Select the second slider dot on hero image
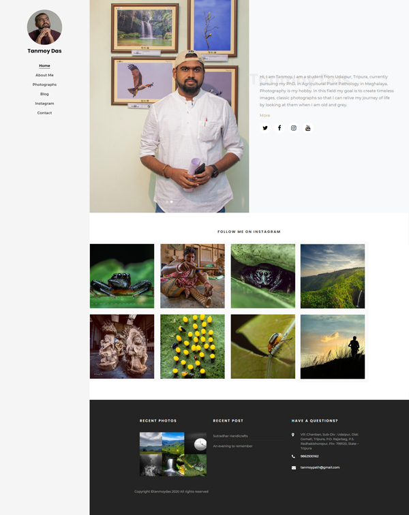Image resolution: width=409 pixels, height=515 pixels. coord(171,202)
